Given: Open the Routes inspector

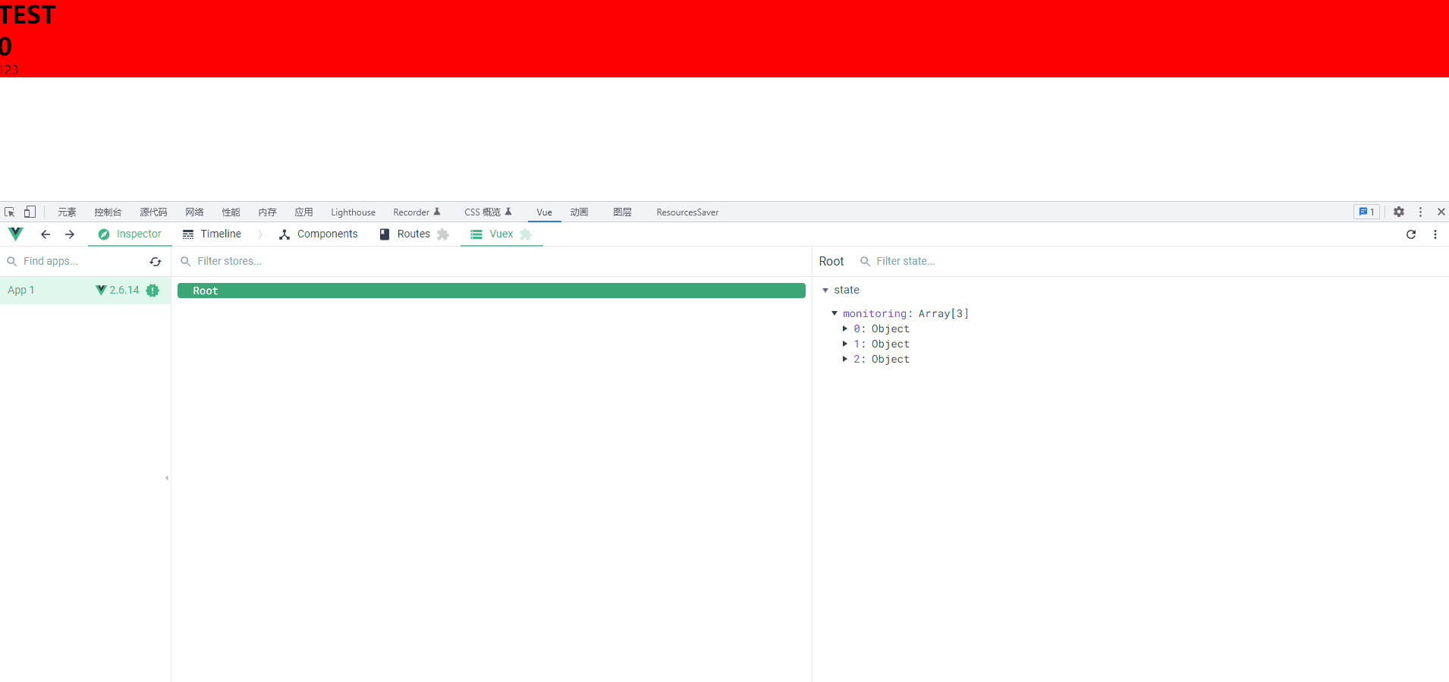Looking at the screenshot, I should click(414, 234).
